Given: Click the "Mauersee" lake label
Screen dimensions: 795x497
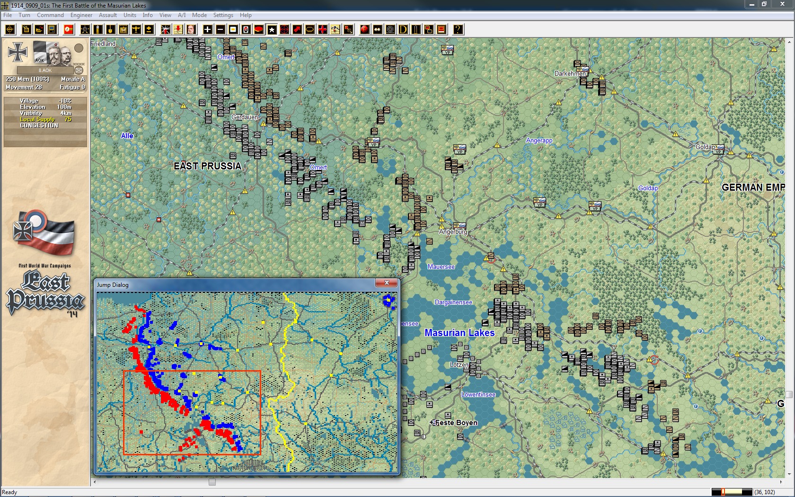Looking at the screenshot, I should [441, 267].
